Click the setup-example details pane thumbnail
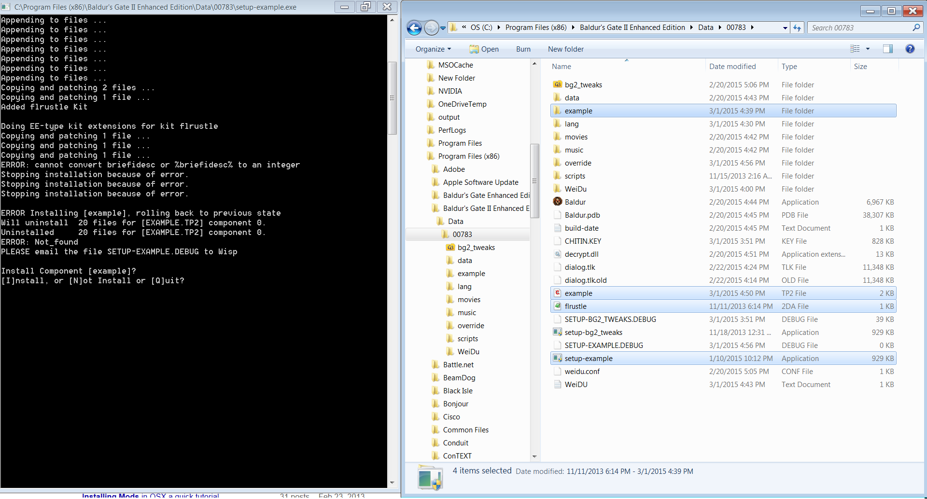 click(x=430, y=478)
